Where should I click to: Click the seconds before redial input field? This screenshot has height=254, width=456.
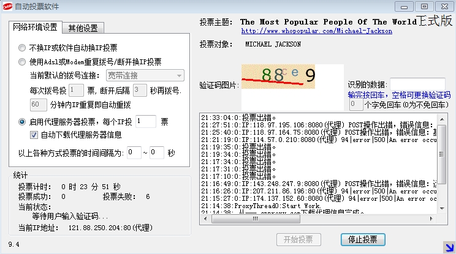click(140, 90)
